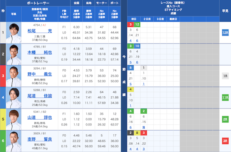Open racer 尾道 佳諭 profile link
The image size is (231, 152).
tap(40, 96)
